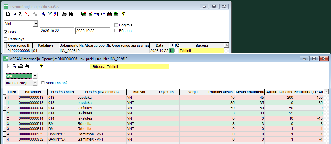Click the Pradinis kiekis column header
Screen dimensions: 331x144
(x=220, y=92)
